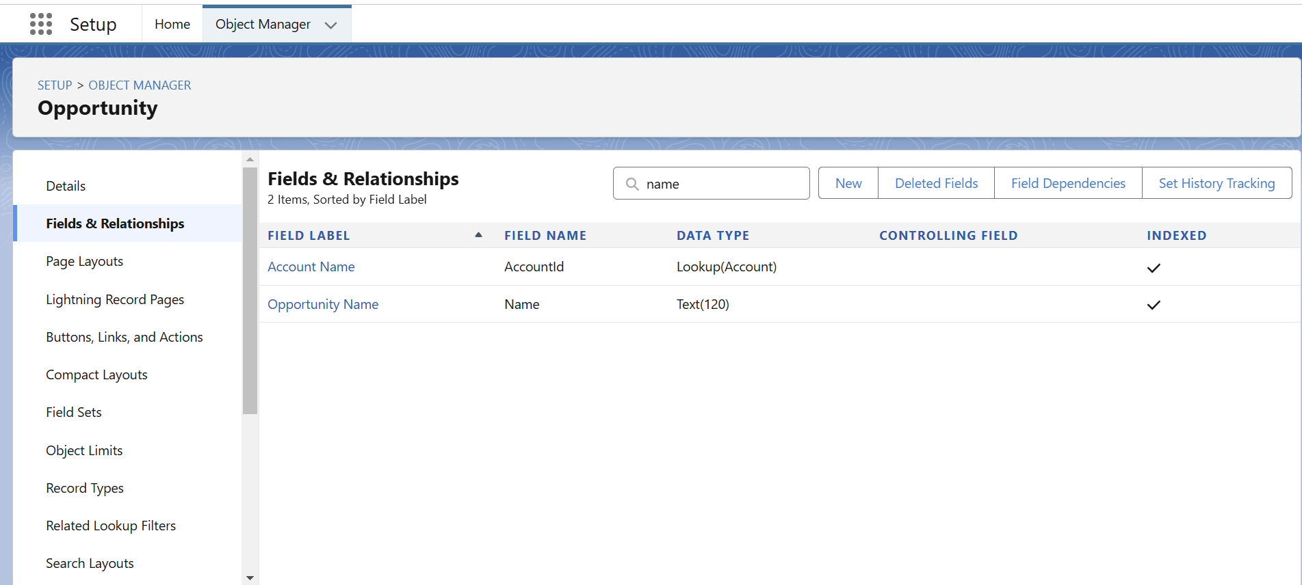Click the Controlling Field column header

[x=948, y=236]
